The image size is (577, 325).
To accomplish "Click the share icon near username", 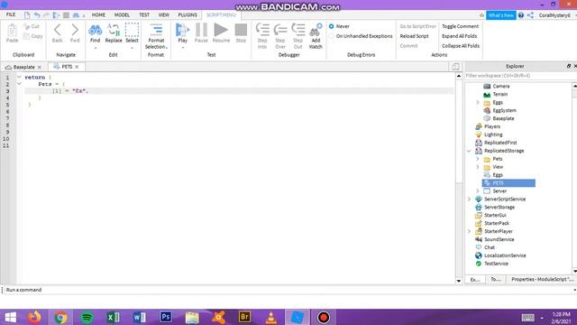I will click(x=530, y=15).
